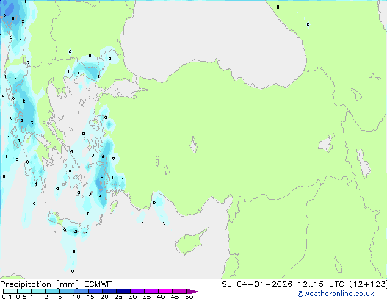
Task: Click the '0.1' legend scale label
Action: pyautogui.click(x=7, y=297)
